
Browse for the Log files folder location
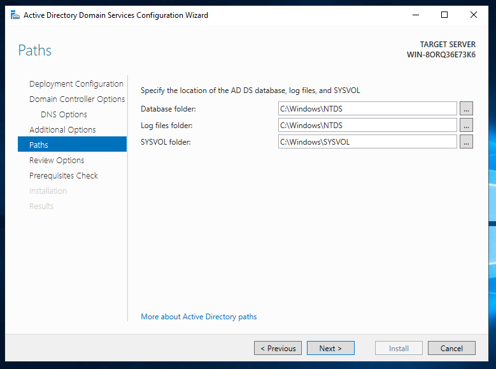click(466, 125)
